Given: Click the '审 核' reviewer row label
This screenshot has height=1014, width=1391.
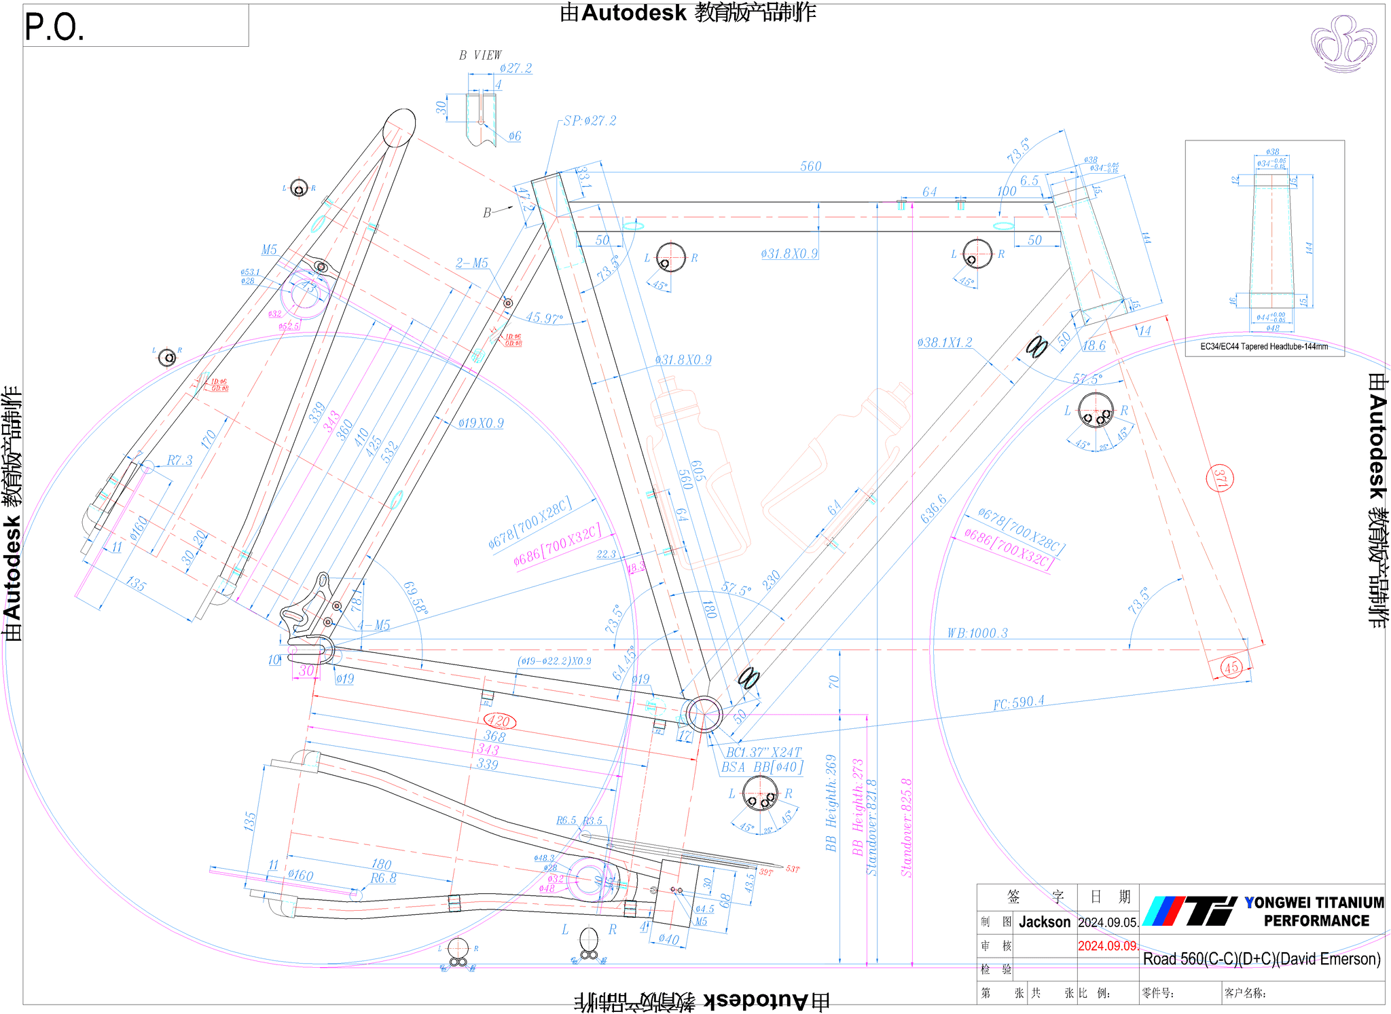Looking at the screenshot, I should tap(996, 945).
